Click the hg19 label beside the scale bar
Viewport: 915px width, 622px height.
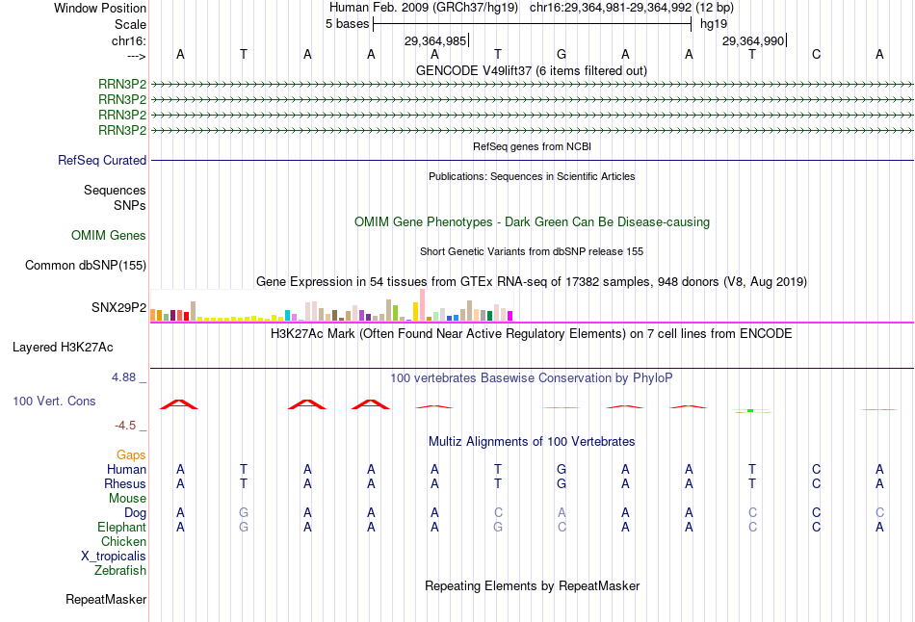pyautogui.click(x=714, y=24)
